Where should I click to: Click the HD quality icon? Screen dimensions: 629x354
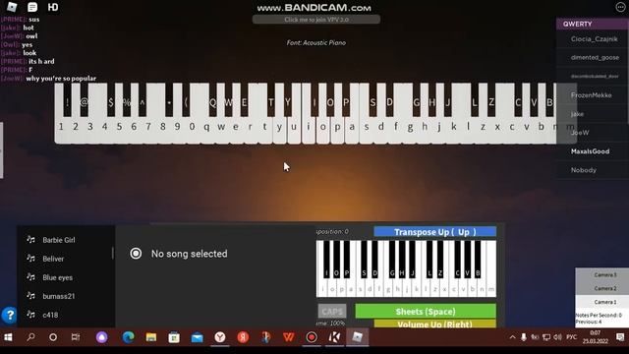click(53, 7)
